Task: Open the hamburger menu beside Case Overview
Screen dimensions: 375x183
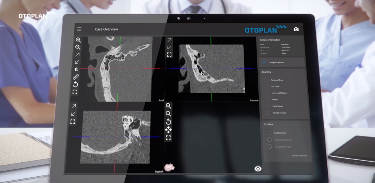Action: pos(79,29)
